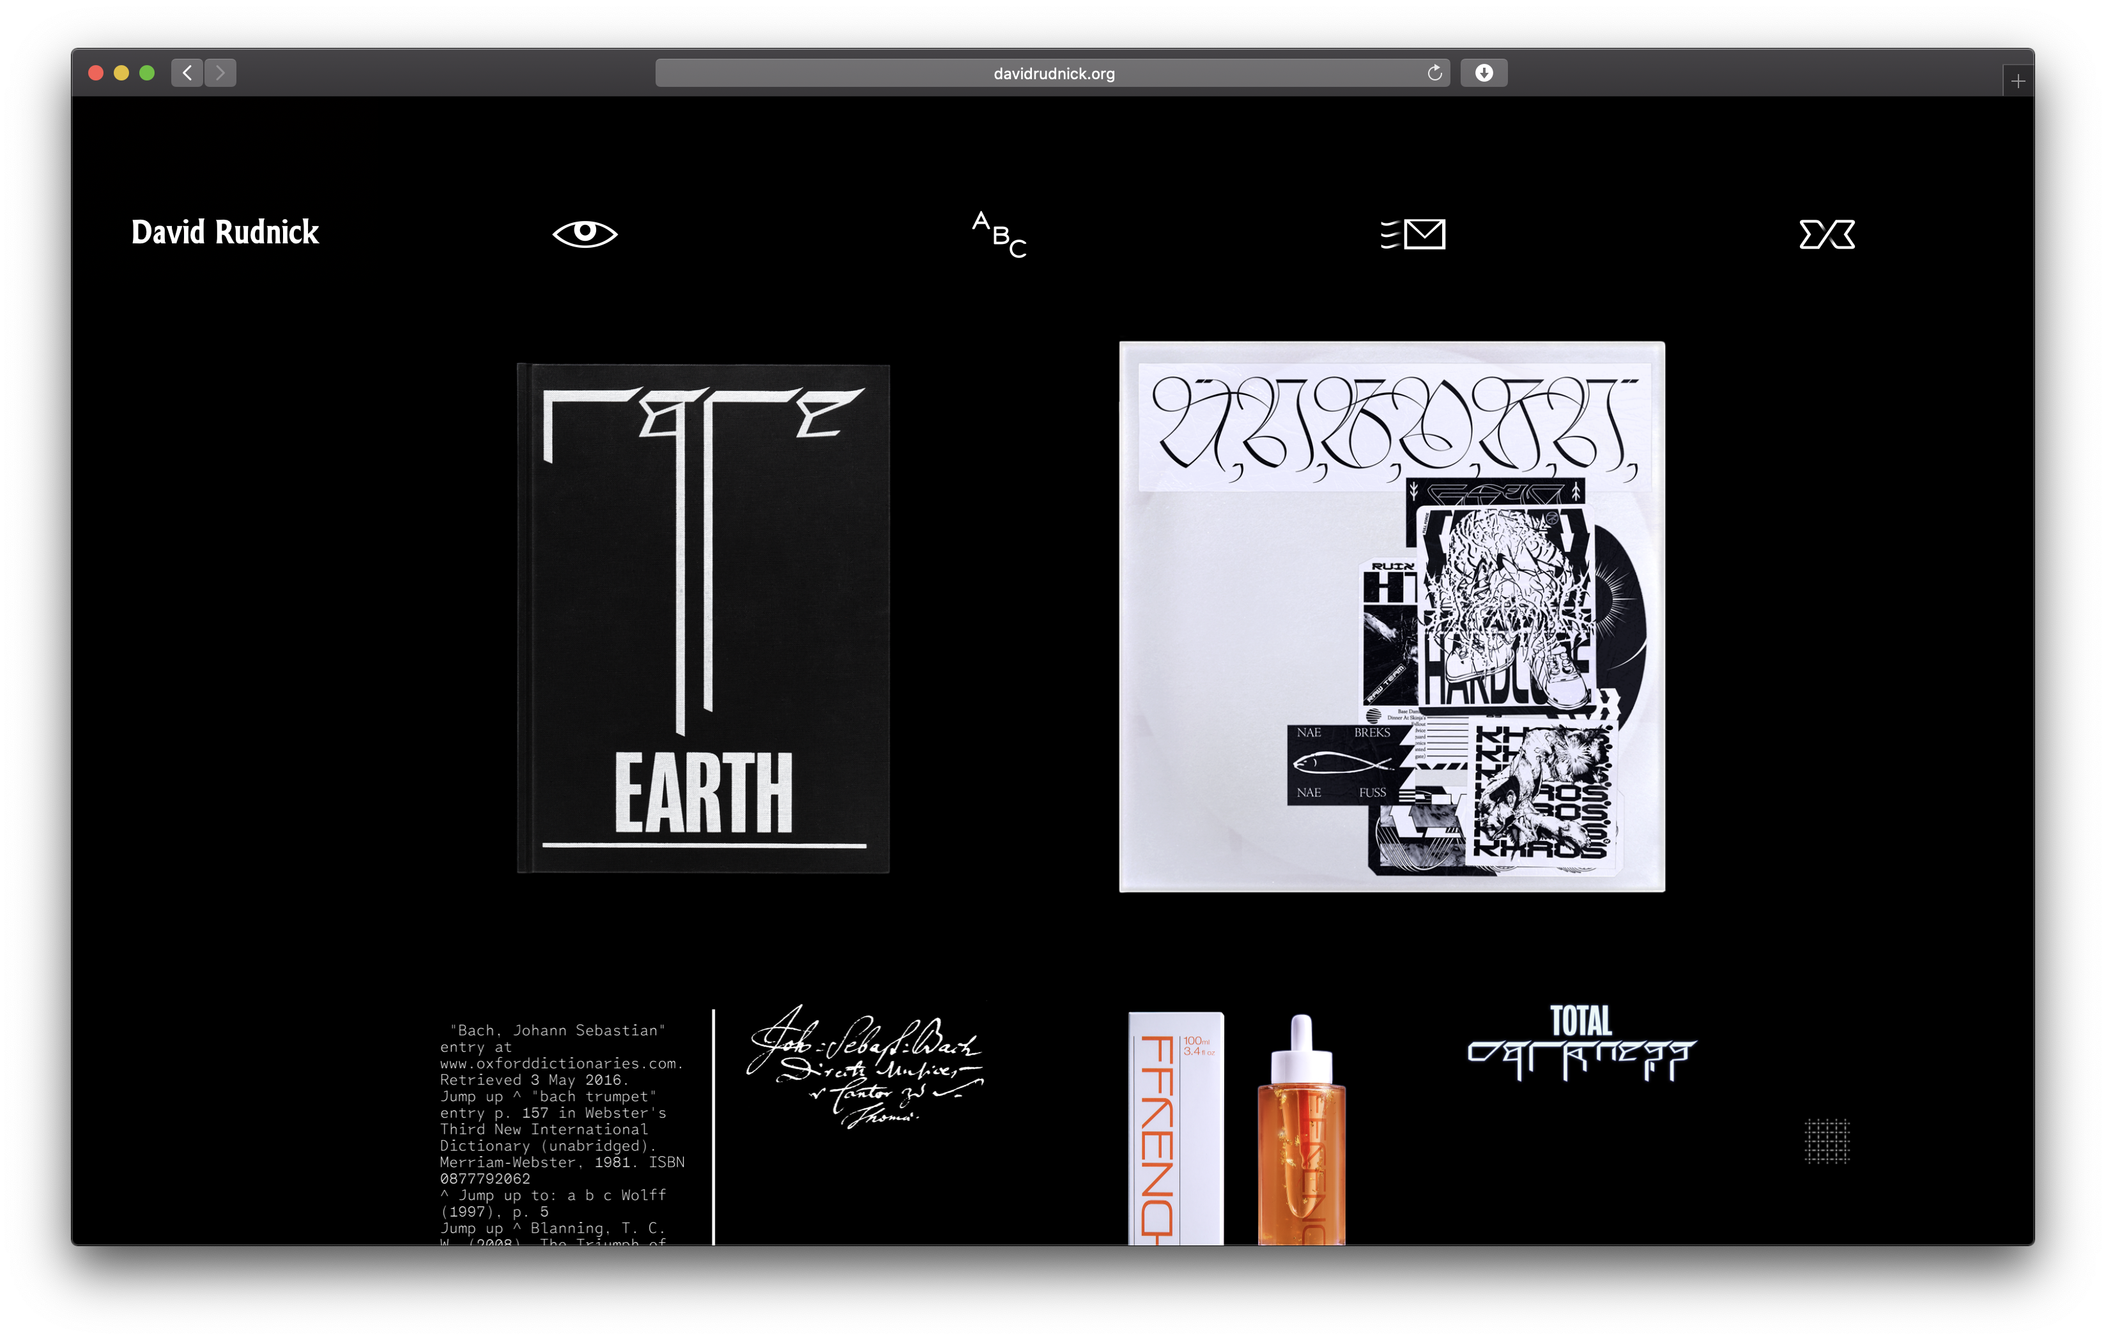Open the browser downloads button
Viewport: 2106px width, 1340px height.
pyautogui.click(x=1483, y=73)
